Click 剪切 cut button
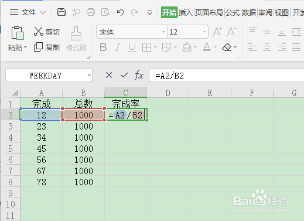 (x=47, y=32)
